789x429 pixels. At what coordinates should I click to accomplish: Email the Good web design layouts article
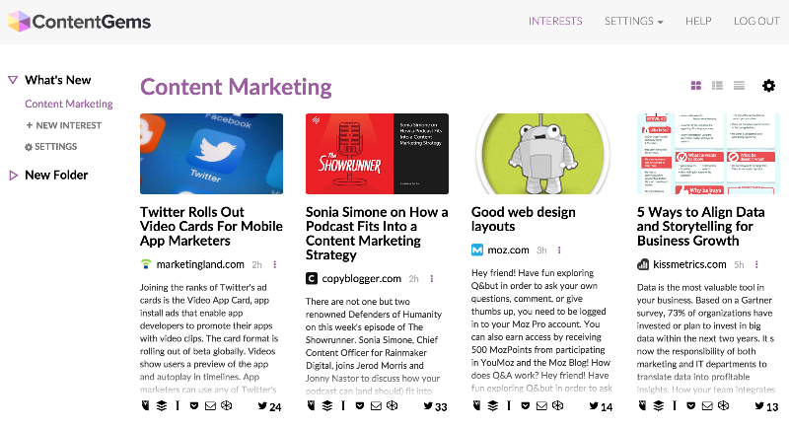[x=541, y=405]
